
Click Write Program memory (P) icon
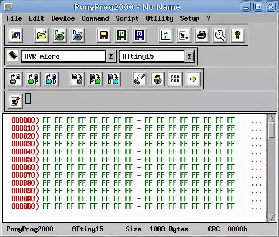(x=95, y=79)
